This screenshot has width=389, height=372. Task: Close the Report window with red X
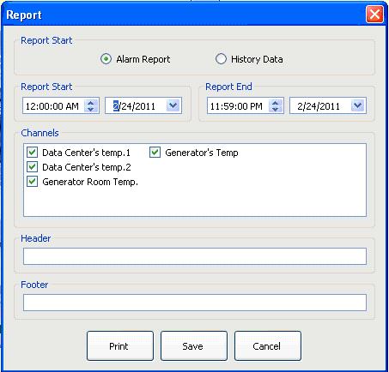point(374,15)
